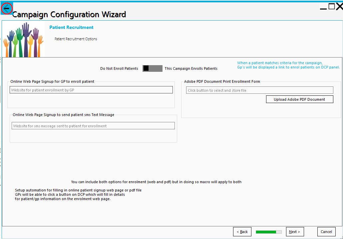Click the Patient Recruitment heading

(x=71, y=27)
